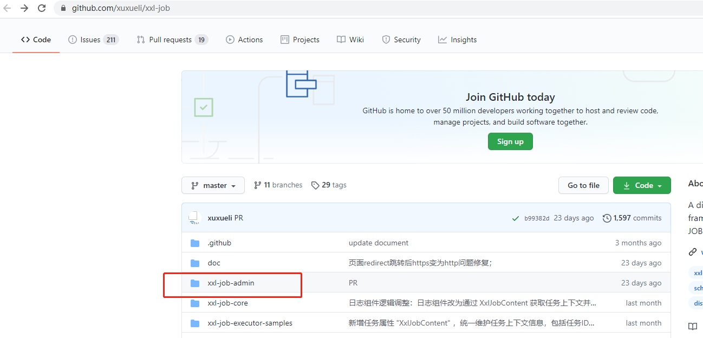Image resolution: width=703 pixels, height=338 pixels.
Task: Click the Security shield icon
Action: pos(387,39)
